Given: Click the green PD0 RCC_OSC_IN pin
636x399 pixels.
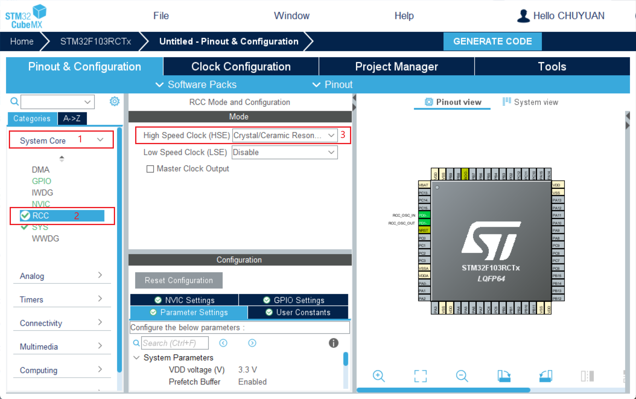Looking at the screenshot, I should 424,215.
